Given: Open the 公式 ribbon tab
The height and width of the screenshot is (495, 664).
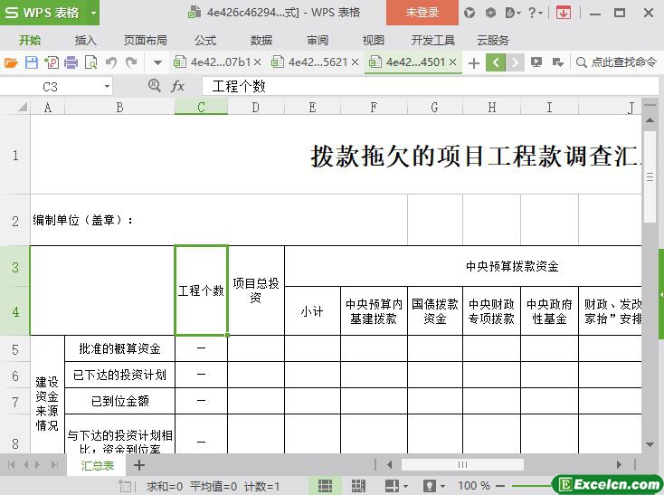Looking at the screenshot, I should coord(205,40).
